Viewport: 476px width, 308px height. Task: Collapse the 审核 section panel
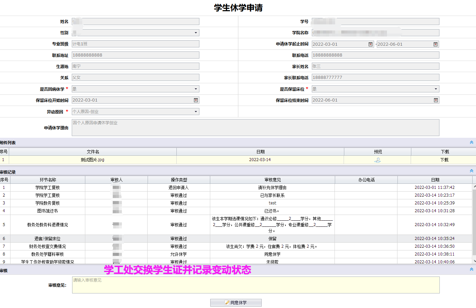coord(471,269)
